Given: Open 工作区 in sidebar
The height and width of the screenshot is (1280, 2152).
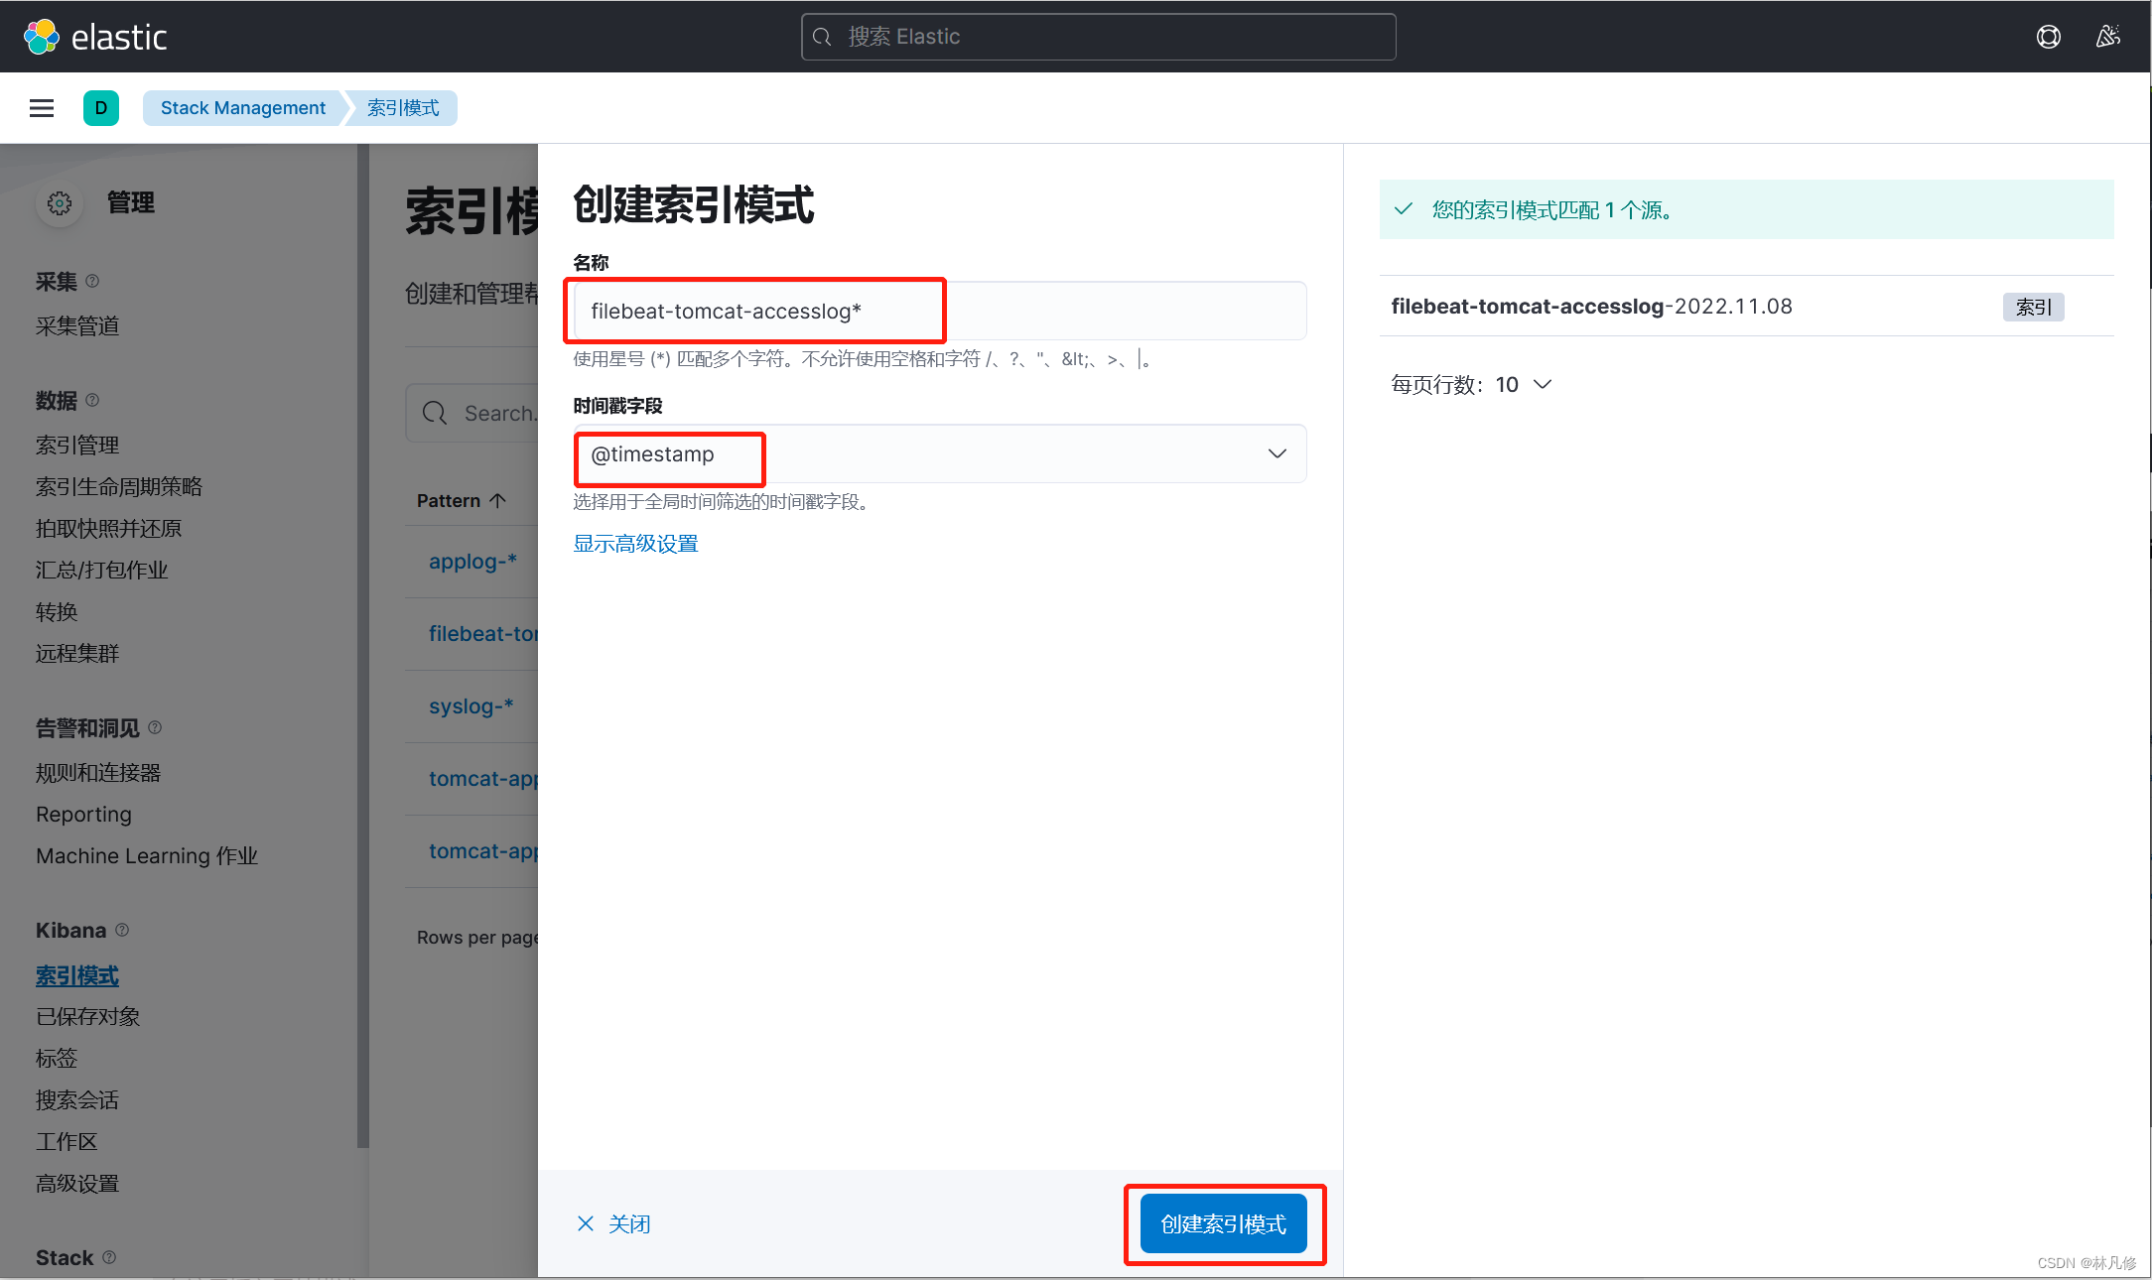Looking at the screenshot, I should pos(67,1141).
